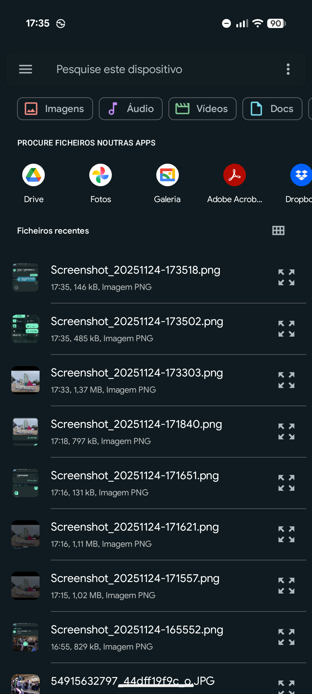Open Dropbox app icon
Screen dimensions: 312x694
click(x=300, y=175)
